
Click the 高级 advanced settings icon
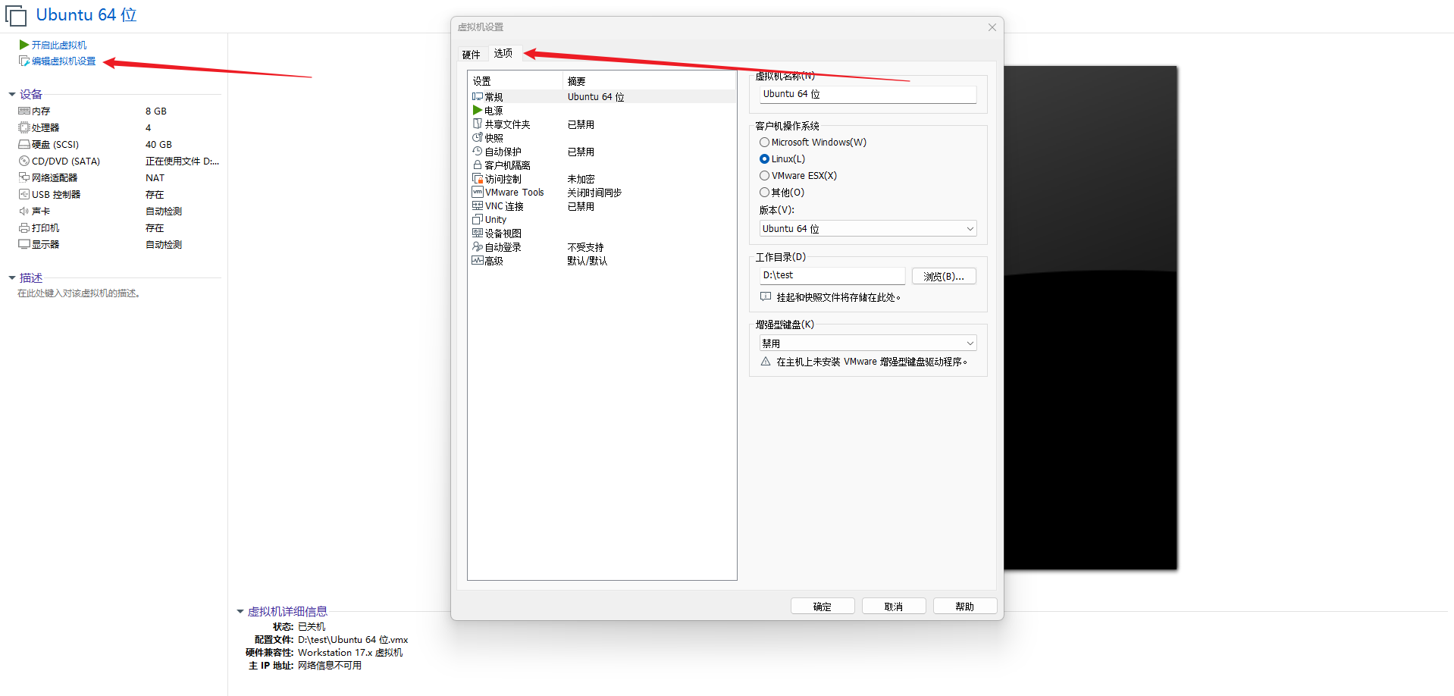point(478,260)
